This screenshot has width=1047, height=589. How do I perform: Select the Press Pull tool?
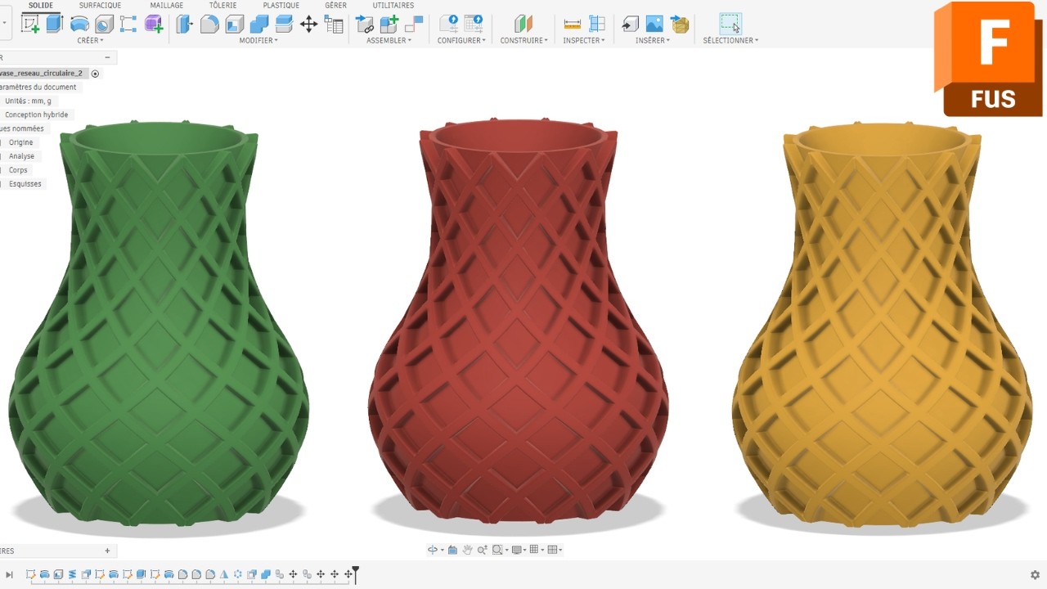185,24
